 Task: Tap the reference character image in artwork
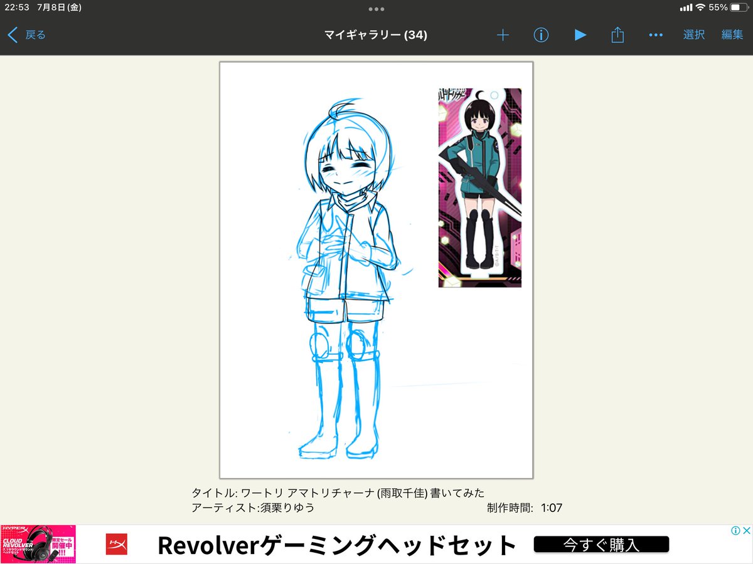tap(480, 187)
